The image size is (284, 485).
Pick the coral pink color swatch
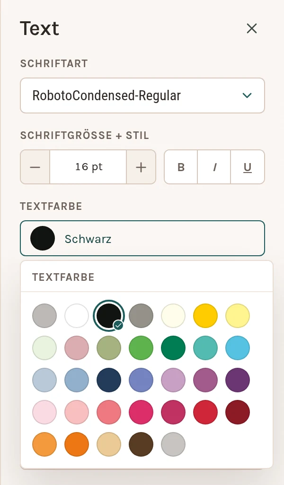109,412
